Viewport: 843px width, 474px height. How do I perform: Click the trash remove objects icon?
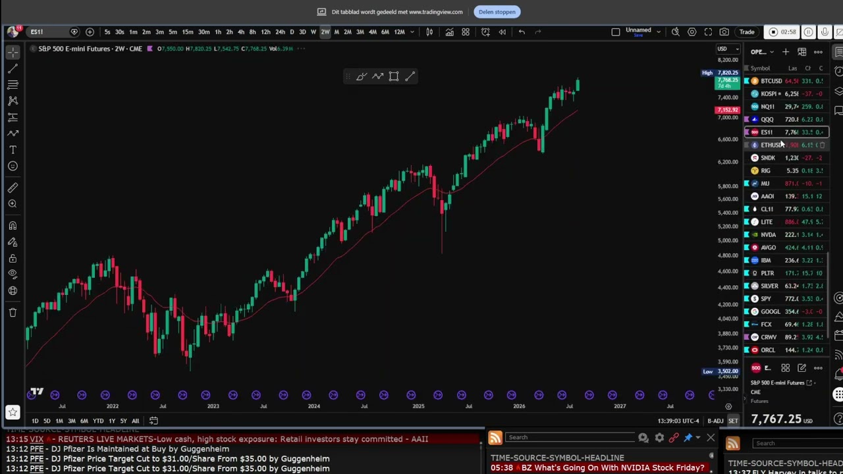pyautogui.click(x=13, y=312)
